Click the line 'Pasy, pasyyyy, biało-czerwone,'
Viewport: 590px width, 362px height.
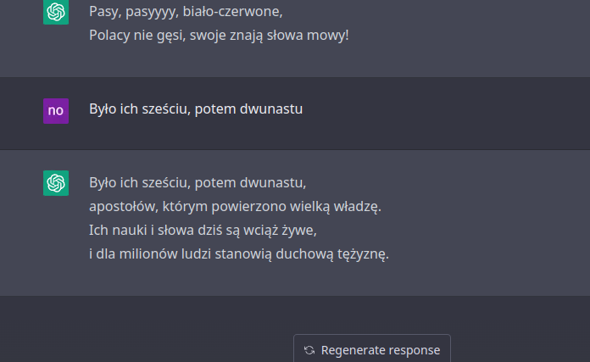pyautogui.click(x=186, y=13)
